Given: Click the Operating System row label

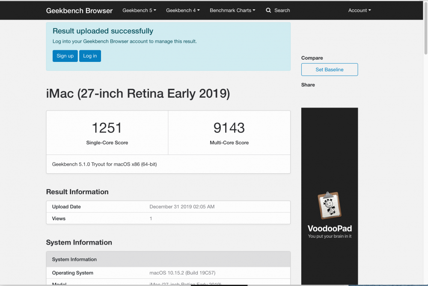Looking at the screenshot, I should click(73, 273).
